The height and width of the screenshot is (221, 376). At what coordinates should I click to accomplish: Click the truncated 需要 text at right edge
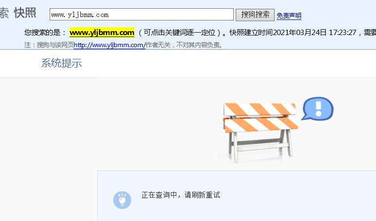[x=370, y=33]
